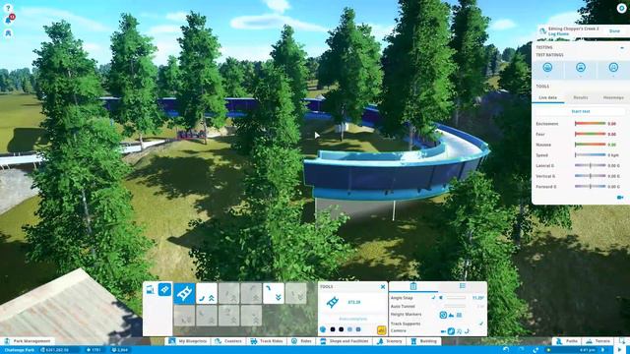630x354 pixels.
Task: Open the track settings list icon
Action: coord(463,286)
